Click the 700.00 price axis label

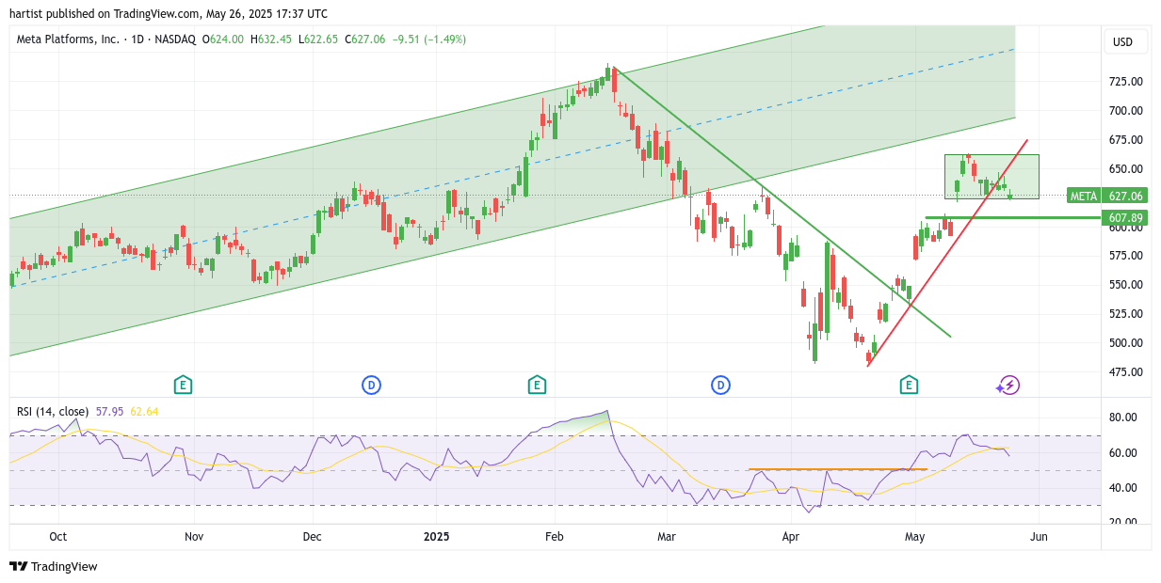(x=1125, y=111)
